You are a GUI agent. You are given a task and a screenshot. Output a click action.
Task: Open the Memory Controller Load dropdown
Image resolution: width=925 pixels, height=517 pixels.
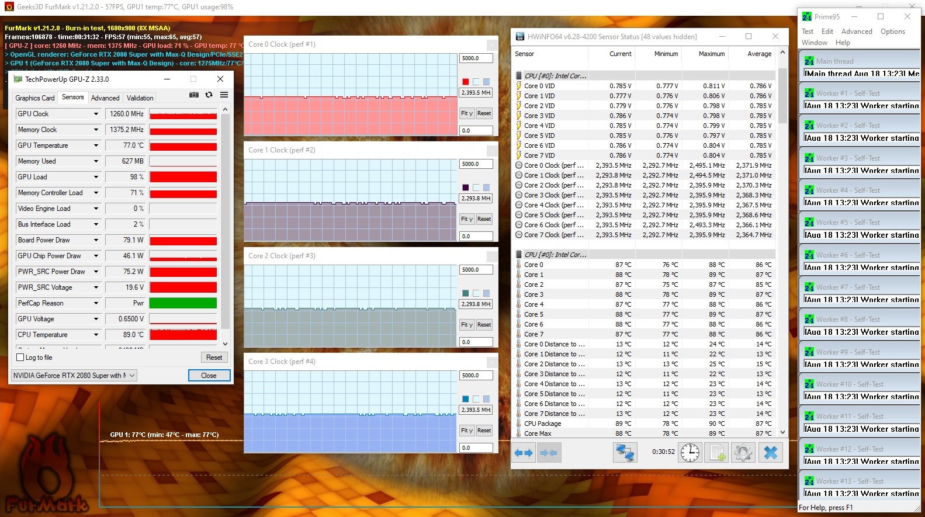pos(96,193)
